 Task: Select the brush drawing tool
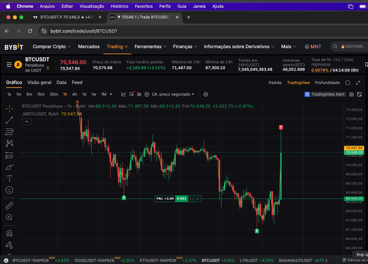9,167
